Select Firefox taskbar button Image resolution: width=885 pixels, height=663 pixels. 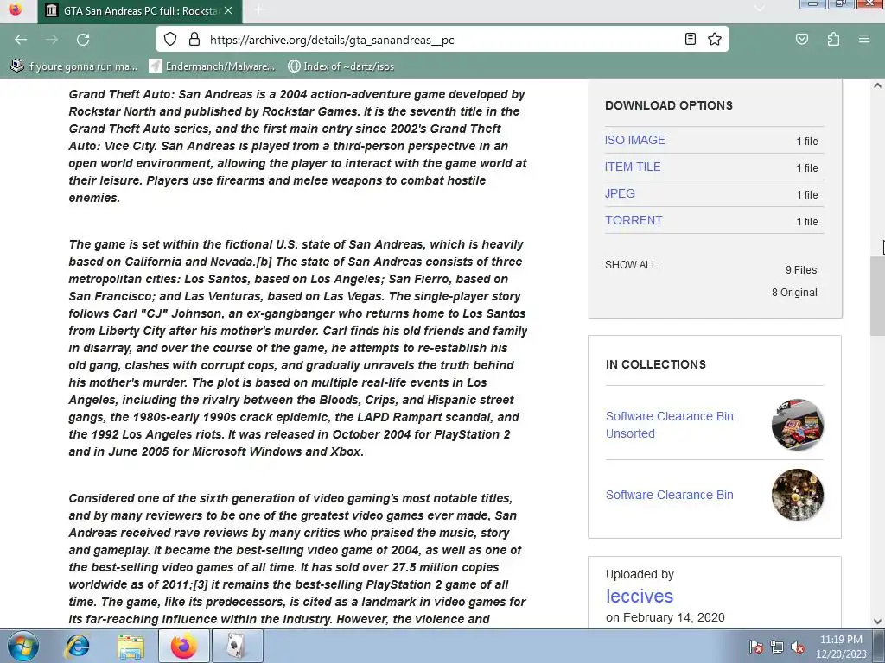[x=184, y=646]
